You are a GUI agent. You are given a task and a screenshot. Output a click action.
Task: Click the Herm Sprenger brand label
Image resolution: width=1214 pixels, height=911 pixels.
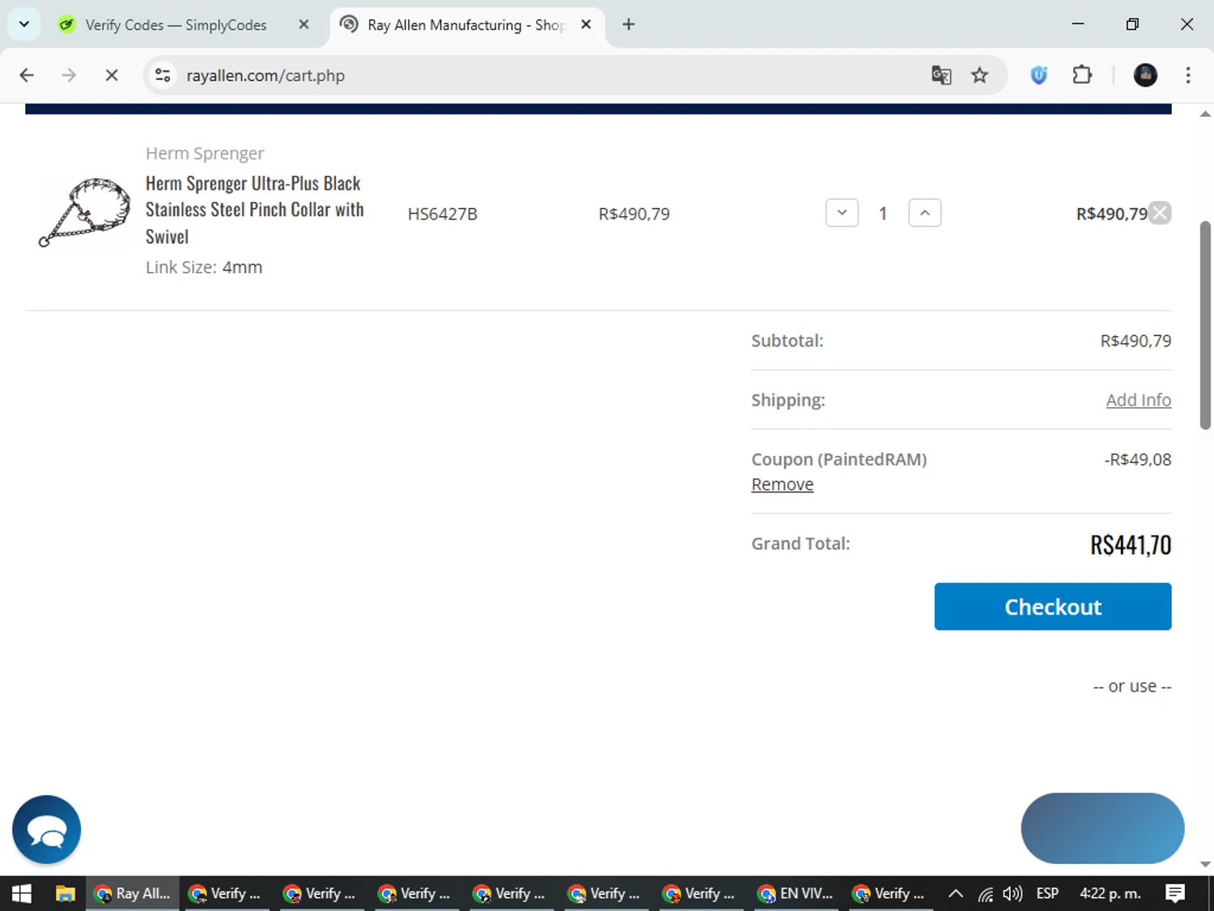[x=205, y=153]
